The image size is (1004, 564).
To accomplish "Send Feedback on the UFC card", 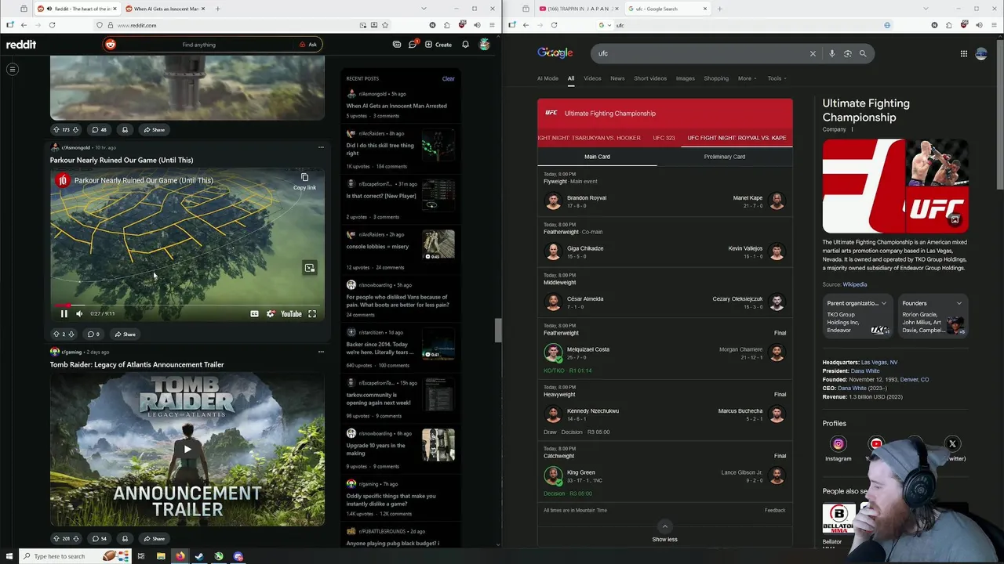I will [x=775, y=510].
